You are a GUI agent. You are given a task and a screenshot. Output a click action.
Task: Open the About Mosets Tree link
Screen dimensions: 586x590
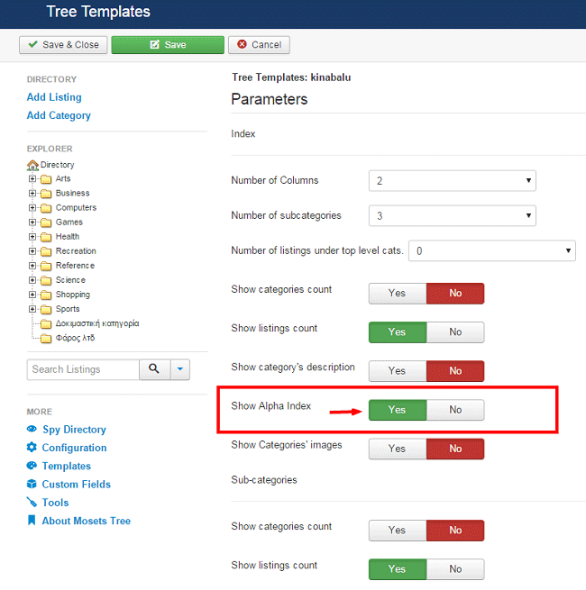click(87, 521)
